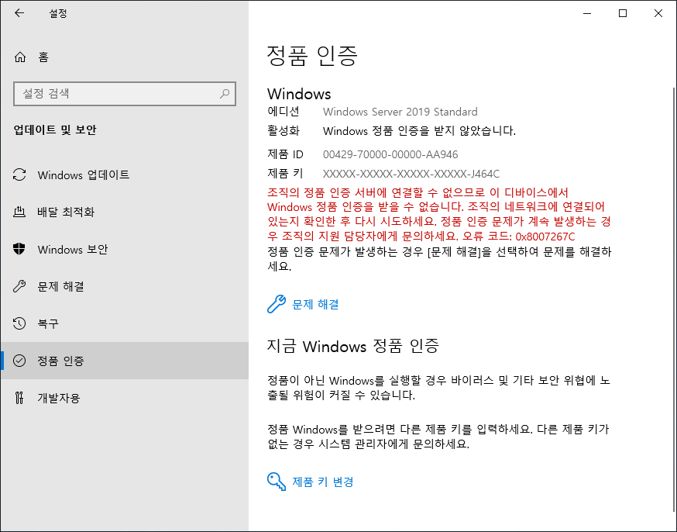This screenshot has width=677, height=532.
Task: Click the 개발자용 tools icon
Action: (19, 398)
